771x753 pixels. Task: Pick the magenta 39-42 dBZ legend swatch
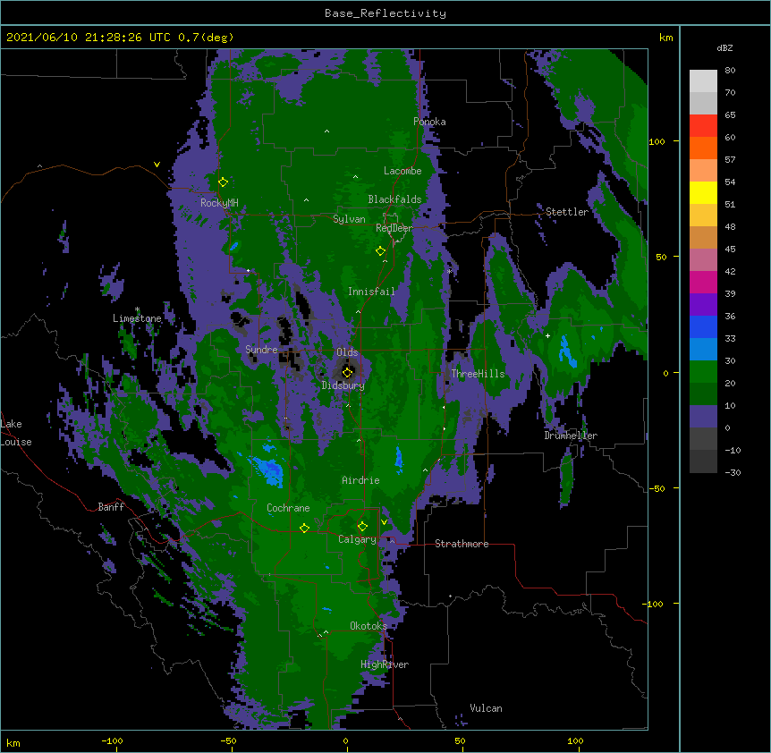tap(703, 282)
